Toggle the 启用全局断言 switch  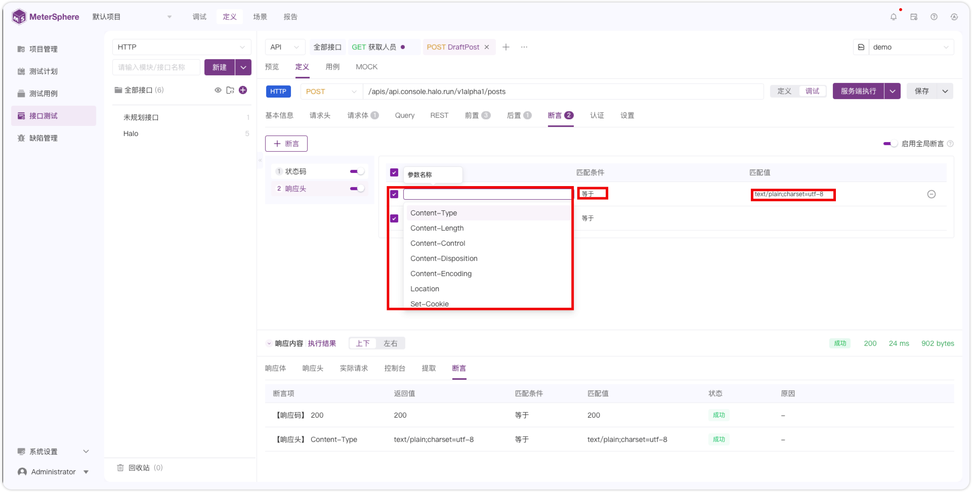coord(891,144)
